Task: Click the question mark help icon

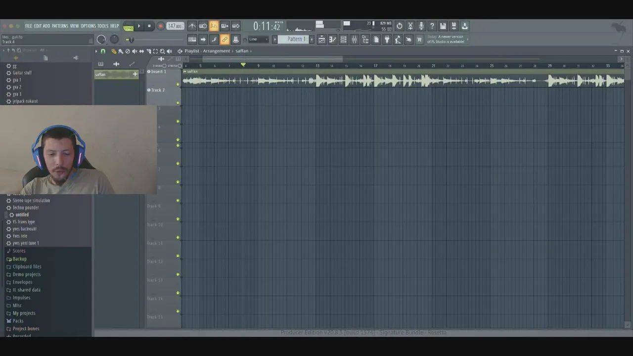Action: (432, 26)
